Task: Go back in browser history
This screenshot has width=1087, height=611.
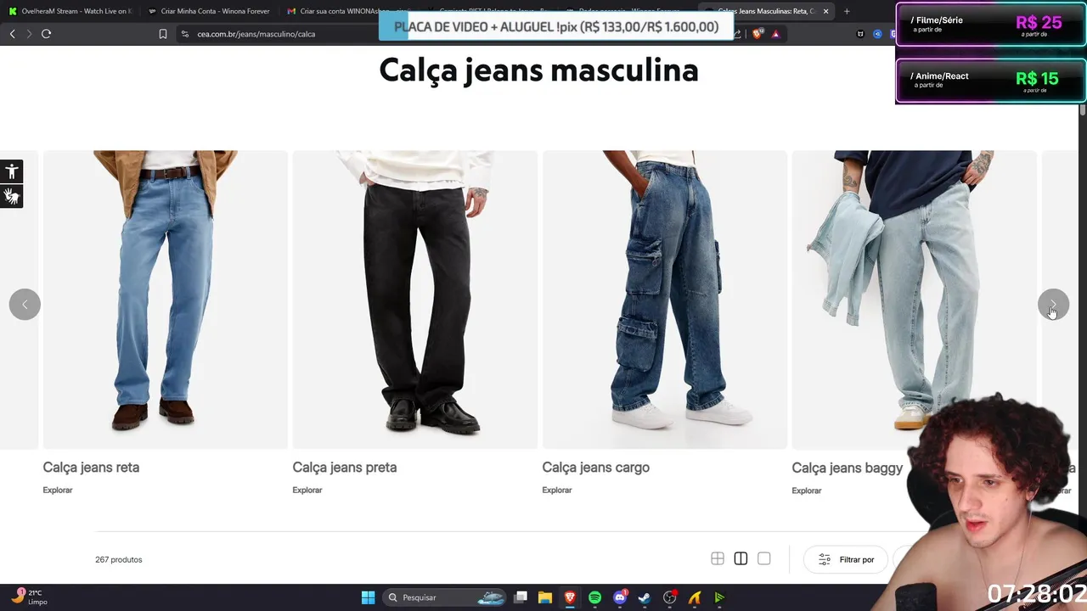Action: pyautogui.click(x=12, y=34)
